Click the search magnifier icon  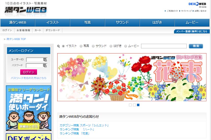pos(59,46)
